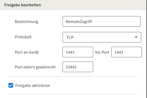Click the vertical scrollbar at right edge

click(x=147, y=49)
